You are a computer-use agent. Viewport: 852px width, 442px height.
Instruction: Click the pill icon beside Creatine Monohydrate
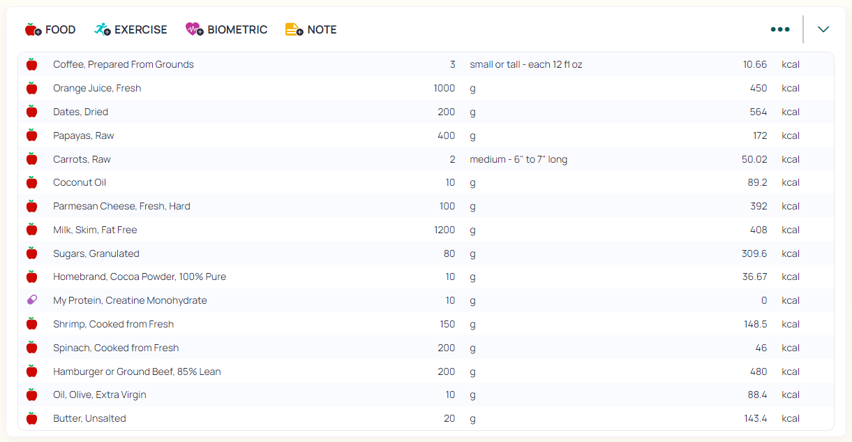point(31,300)
